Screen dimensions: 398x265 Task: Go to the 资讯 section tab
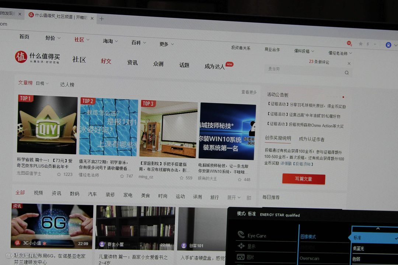tap(132, 63)
